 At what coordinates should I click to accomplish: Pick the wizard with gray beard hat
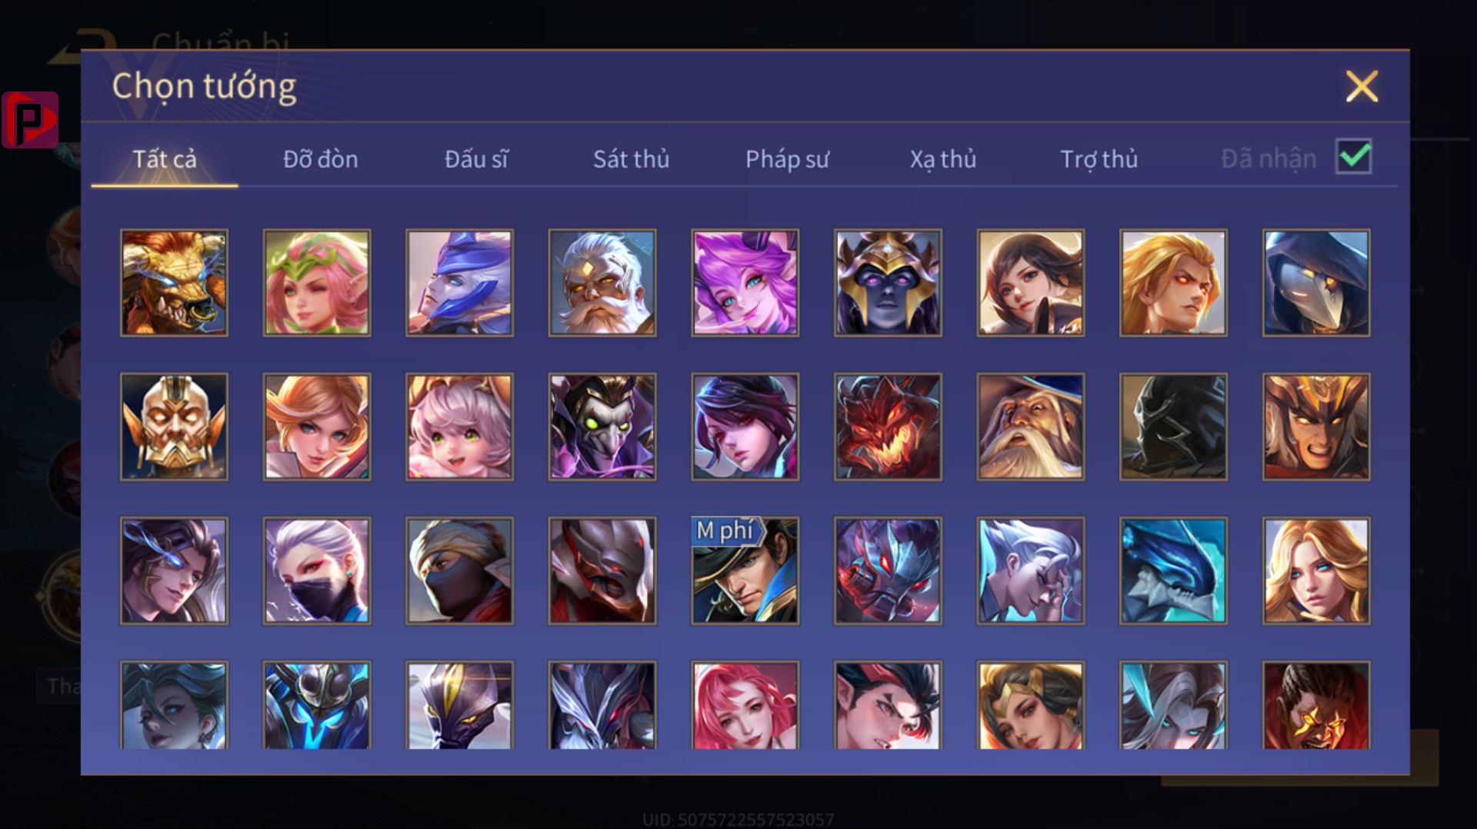point(1031,427)
